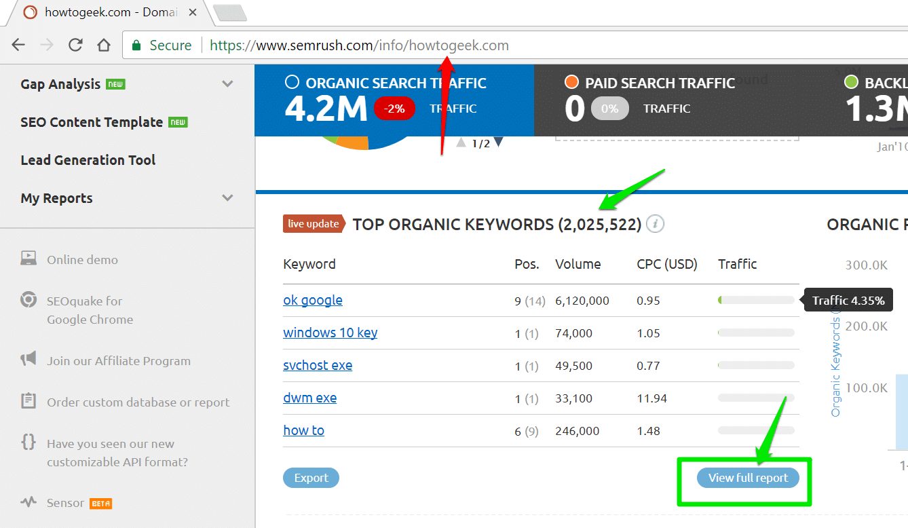Click traffic bar for 'svchost exe'

[756, 365]
